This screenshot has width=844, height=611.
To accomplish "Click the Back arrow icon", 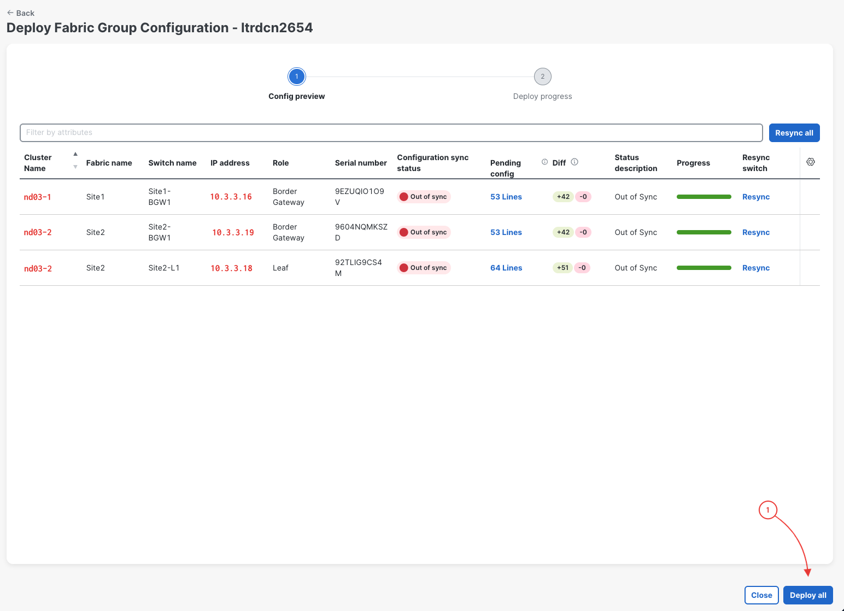I will pos(10,13).
